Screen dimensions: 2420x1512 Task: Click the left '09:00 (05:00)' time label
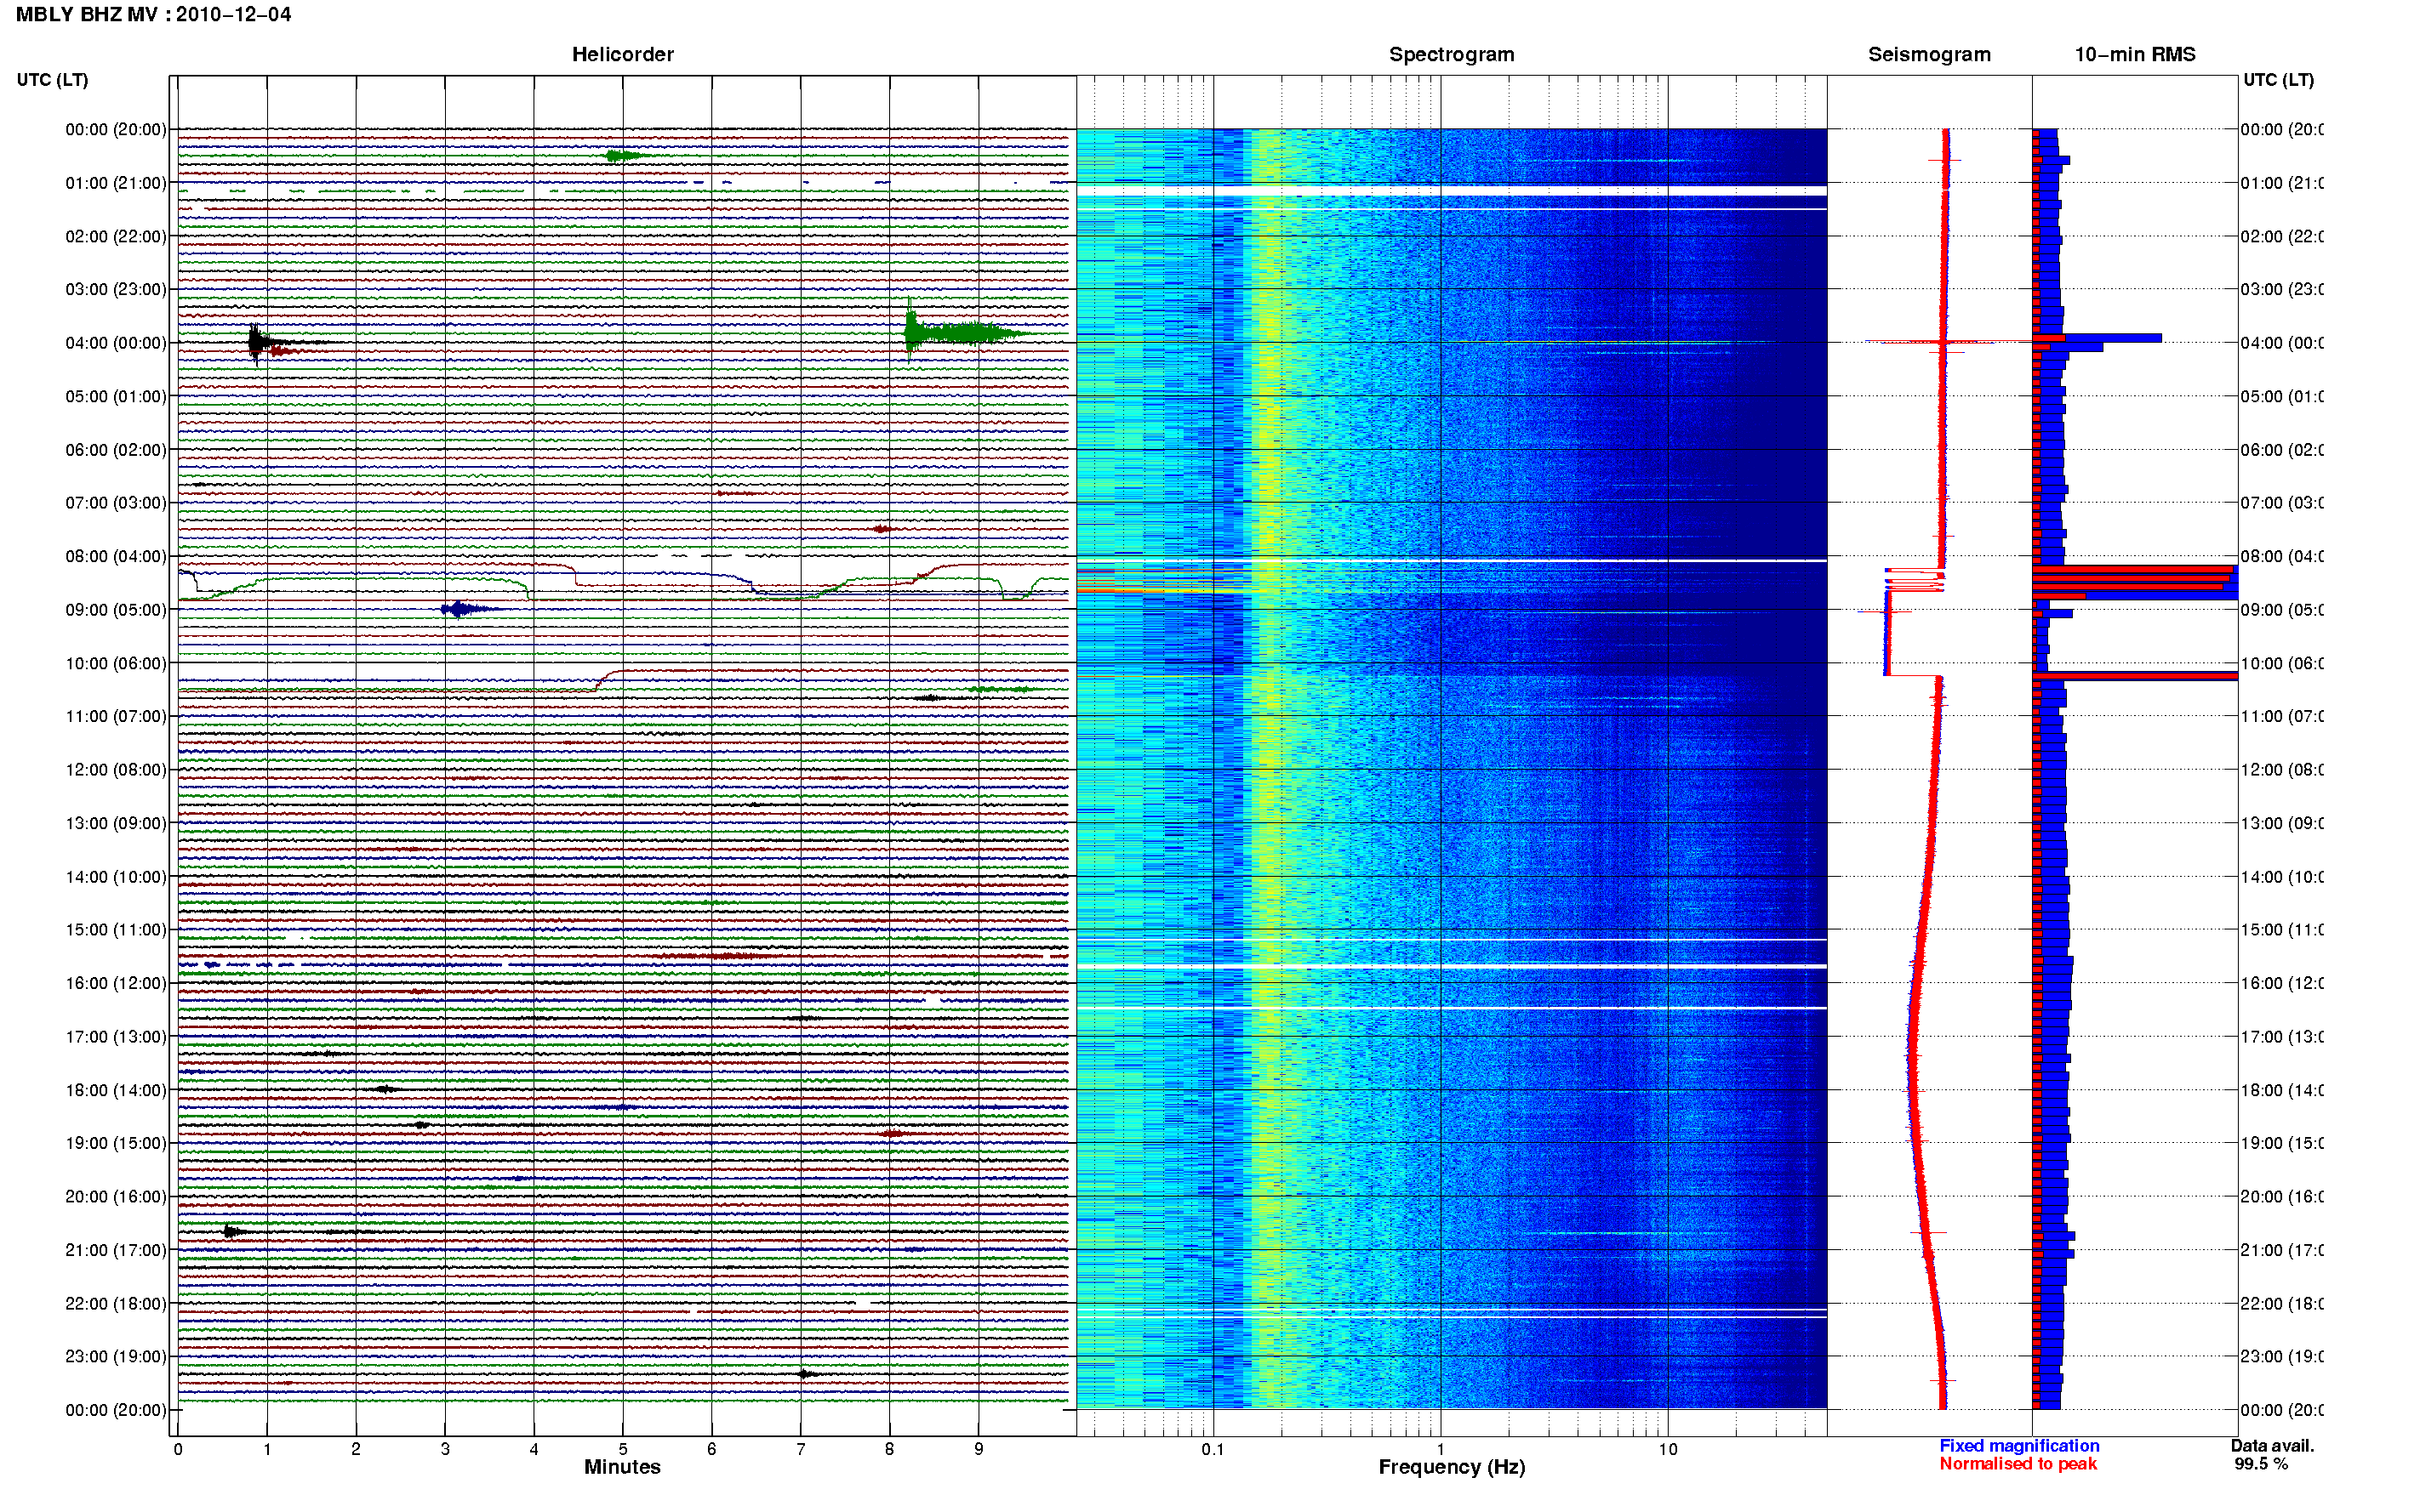(x=116, y=610)
